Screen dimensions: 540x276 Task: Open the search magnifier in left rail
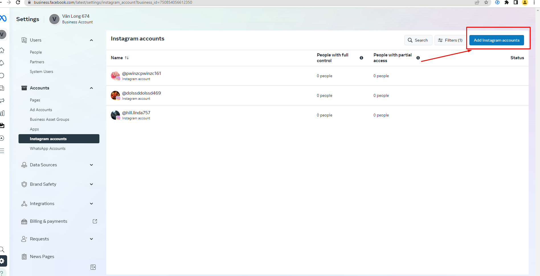pyautogui.click(x=2, y=250)
